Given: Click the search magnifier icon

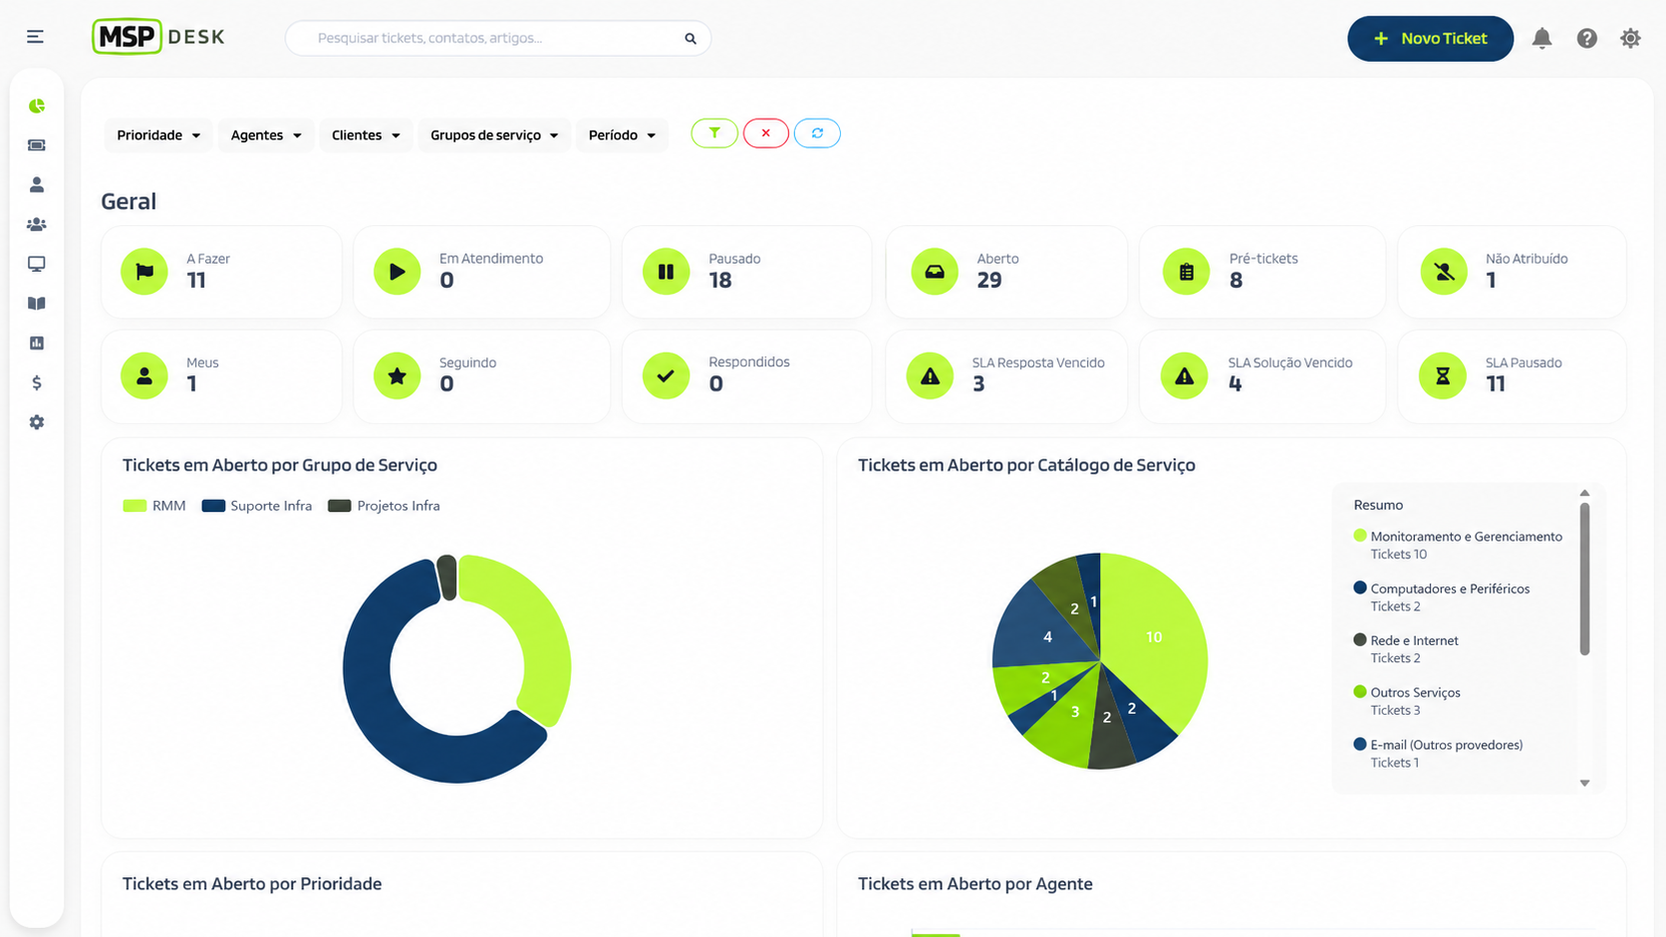Looking at the screenshot, I should (691, 38).
